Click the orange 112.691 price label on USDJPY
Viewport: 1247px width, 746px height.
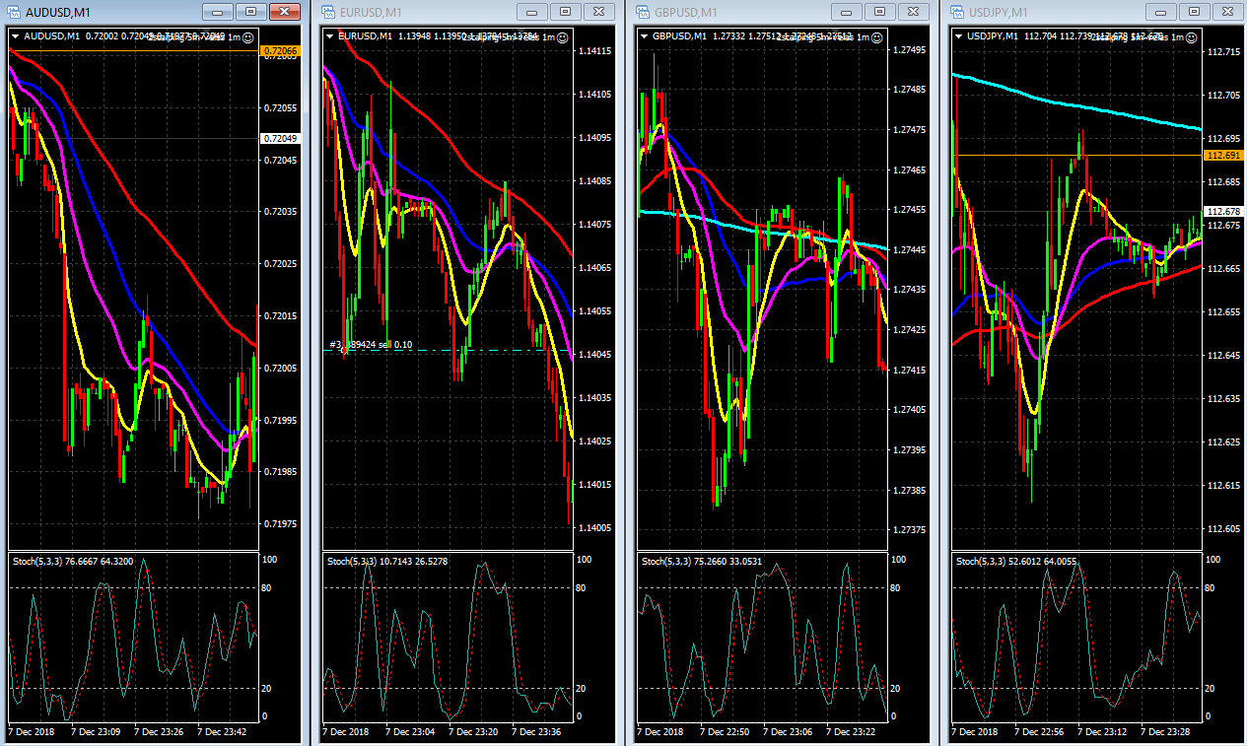pos(1222,156)
